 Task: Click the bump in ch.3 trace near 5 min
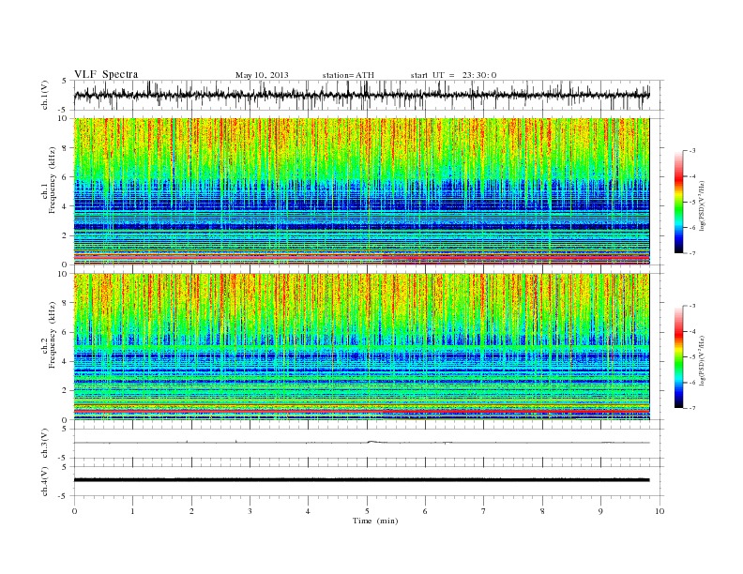pos(372,442)
